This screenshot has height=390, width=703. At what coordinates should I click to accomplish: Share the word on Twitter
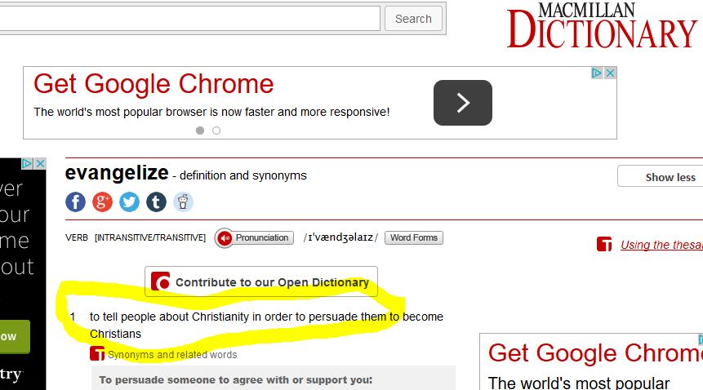(129, 202)
